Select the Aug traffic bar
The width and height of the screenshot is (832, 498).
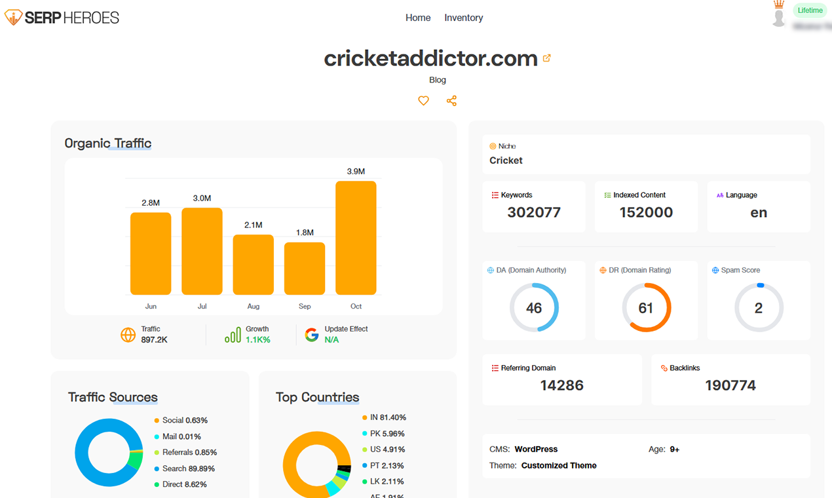point(254,265)
